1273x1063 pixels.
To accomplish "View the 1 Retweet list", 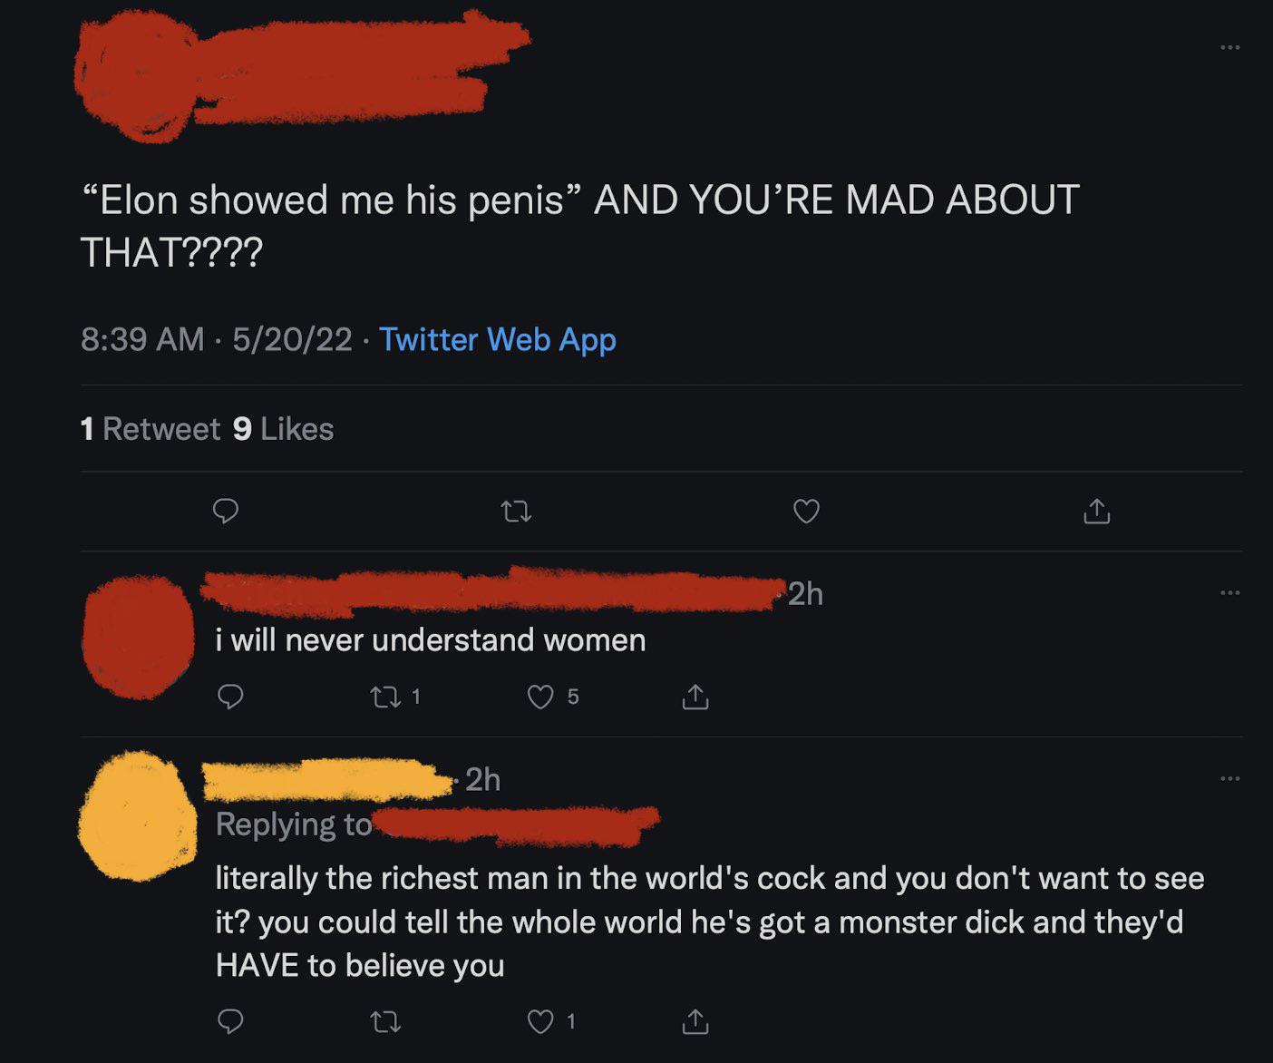I will click(x=151, y=429).
